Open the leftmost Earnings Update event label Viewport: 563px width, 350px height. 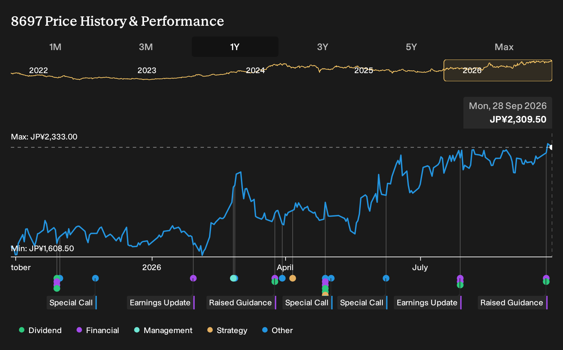tap(161, 303)
